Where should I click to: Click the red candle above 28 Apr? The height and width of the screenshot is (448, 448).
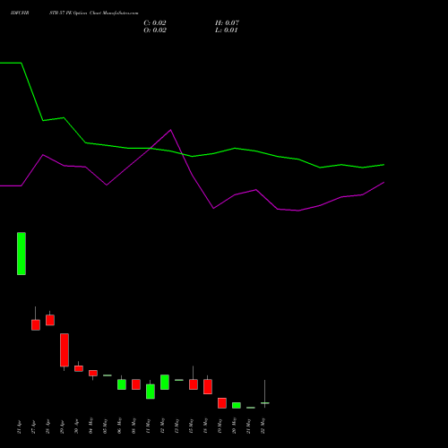50,320
